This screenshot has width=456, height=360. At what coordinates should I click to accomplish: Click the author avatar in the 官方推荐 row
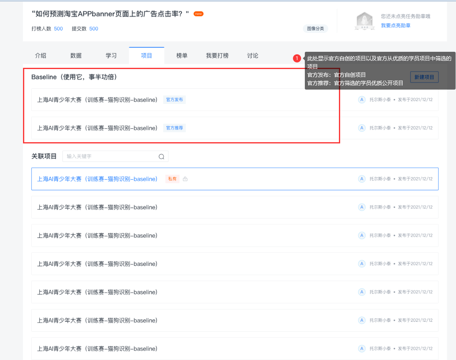point(362,128)
